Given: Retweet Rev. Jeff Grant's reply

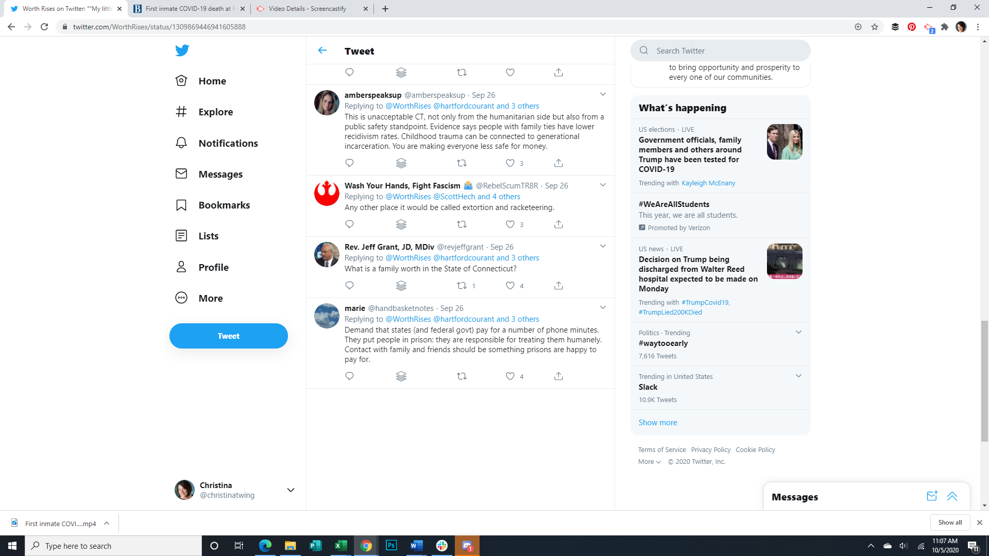Looking at the screenshot, I should click(462, 286).
